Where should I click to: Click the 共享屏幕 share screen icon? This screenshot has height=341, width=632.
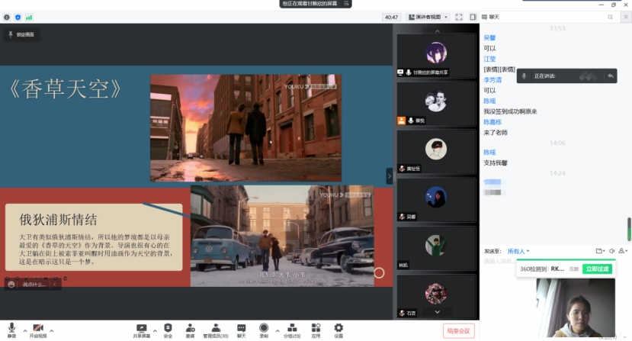pos(142,330)
